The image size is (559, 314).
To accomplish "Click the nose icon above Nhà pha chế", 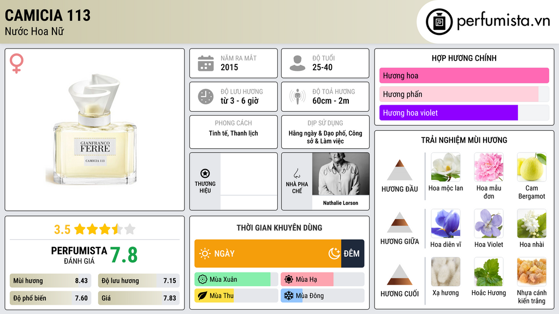I will click(296, 173).
